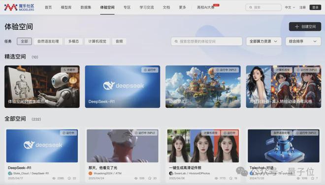Open the featured DeepSeek-R1 card

click(x=123, y=87)
